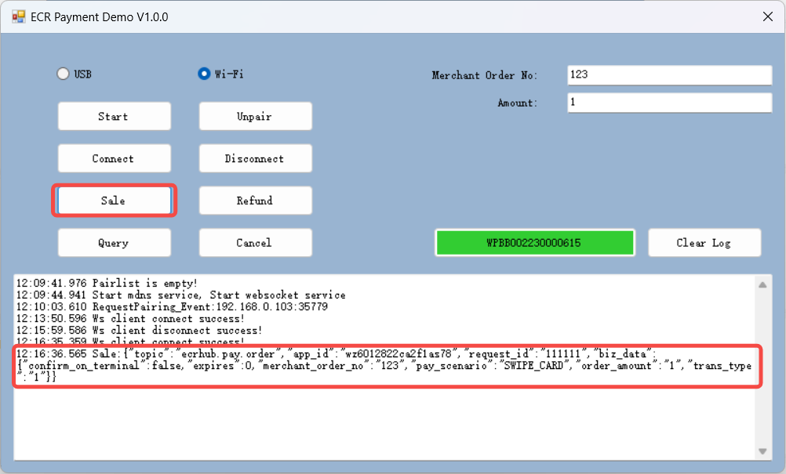The width and height of the screenshot is (786, 474).
Task: Start a Sale transaction
Action: click(x=115, y=201)
